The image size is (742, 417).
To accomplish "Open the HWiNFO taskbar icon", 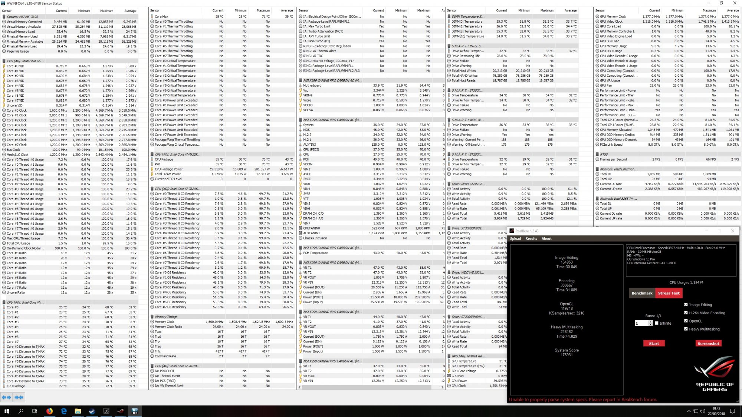I will pyautogui.click(x=135, y=411).
